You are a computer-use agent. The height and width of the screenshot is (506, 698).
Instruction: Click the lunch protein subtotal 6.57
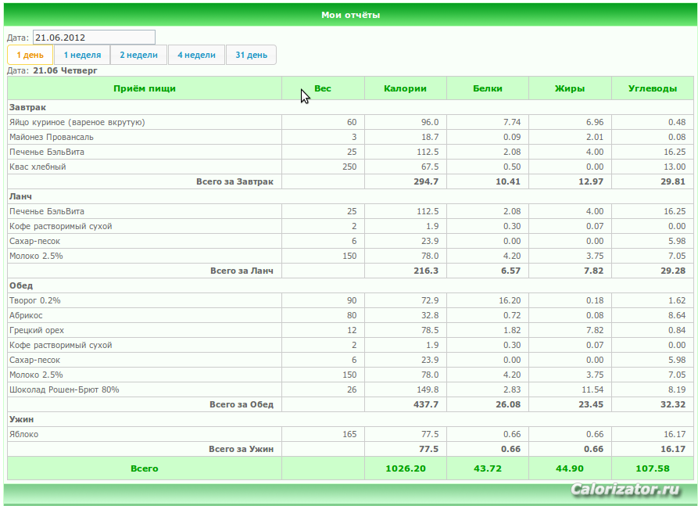coord(510,271)
